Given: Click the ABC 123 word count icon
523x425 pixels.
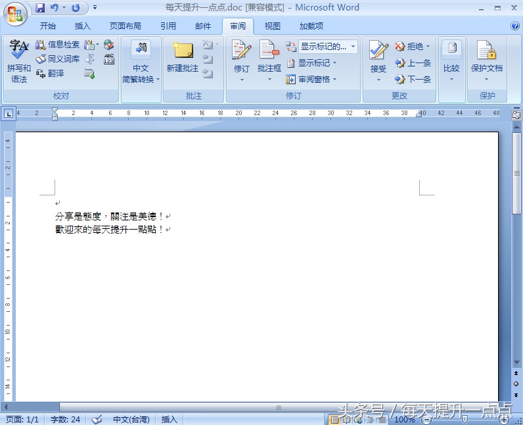Looking at the screenshot, I should point(108,59).
